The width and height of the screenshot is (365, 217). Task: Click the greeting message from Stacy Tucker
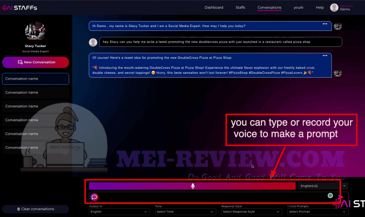[210, 26]
